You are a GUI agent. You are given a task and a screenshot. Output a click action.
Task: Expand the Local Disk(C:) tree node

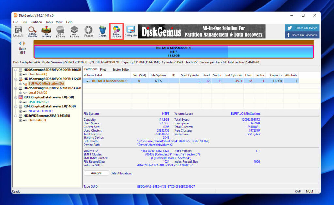click(21, 93)
